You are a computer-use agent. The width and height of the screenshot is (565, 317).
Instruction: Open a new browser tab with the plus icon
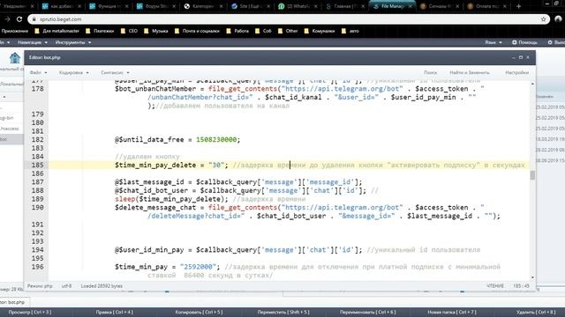518,6
